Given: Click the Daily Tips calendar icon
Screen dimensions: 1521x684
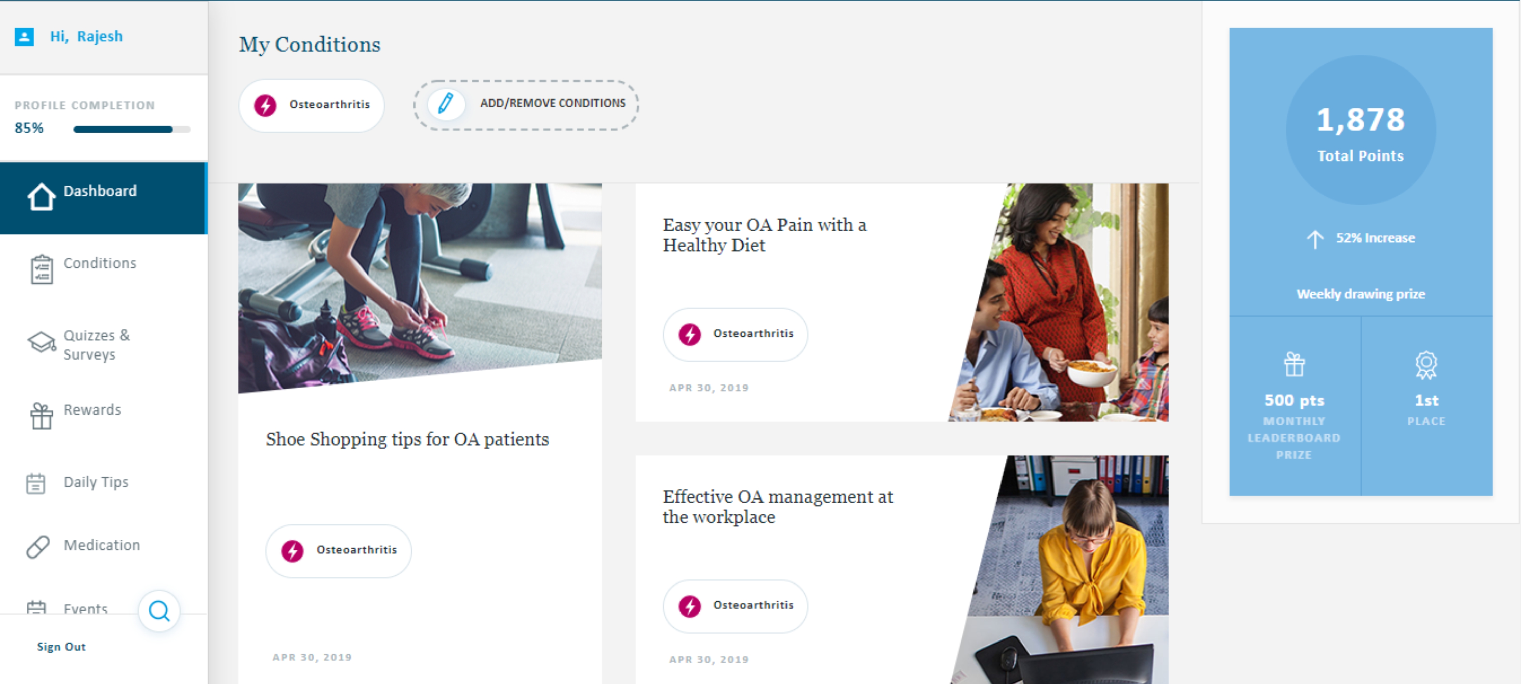Looking at the screenshot, I should (x=35, y=483).
